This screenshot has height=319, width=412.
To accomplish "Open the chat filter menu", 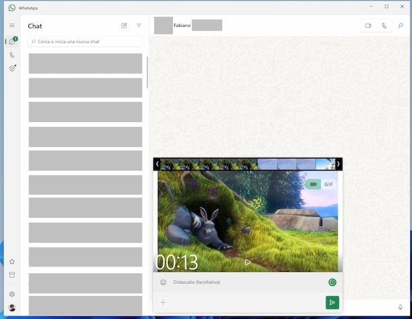I will coord(138,26).
